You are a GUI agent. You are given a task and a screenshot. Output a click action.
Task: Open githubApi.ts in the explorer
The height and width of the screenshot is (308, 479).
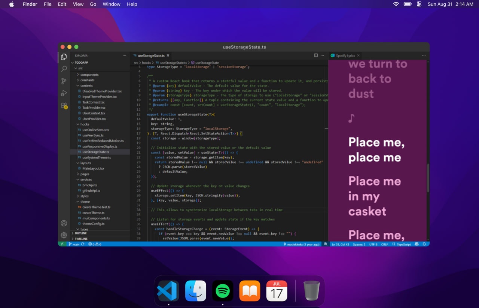[x=100, y=190]
